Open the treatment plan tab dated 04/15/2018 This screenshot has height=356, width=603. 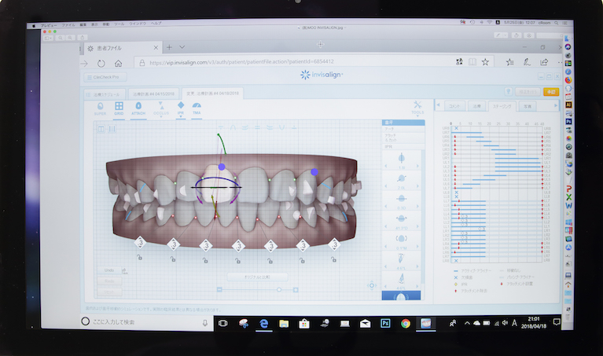pyautogui.click(x=153, y=94)
